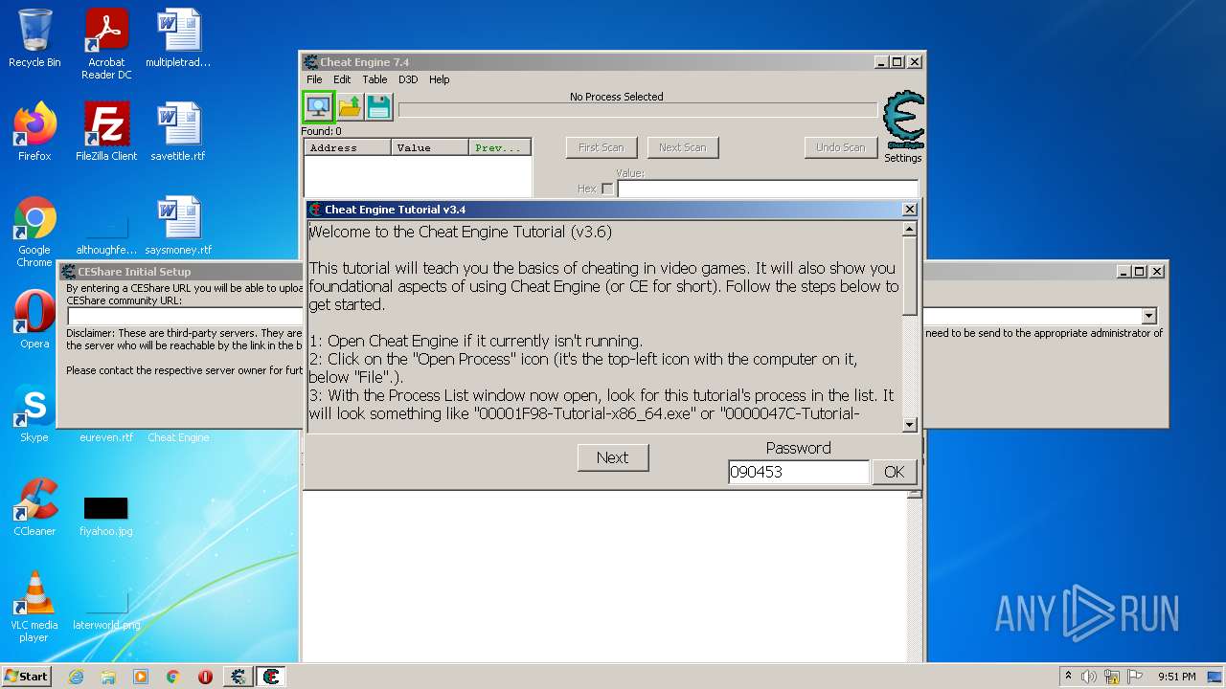Viewport: 1226px width, 689px height.
Task: Click tutorial scrollbar down arrow
Action: tap(910, 424)
